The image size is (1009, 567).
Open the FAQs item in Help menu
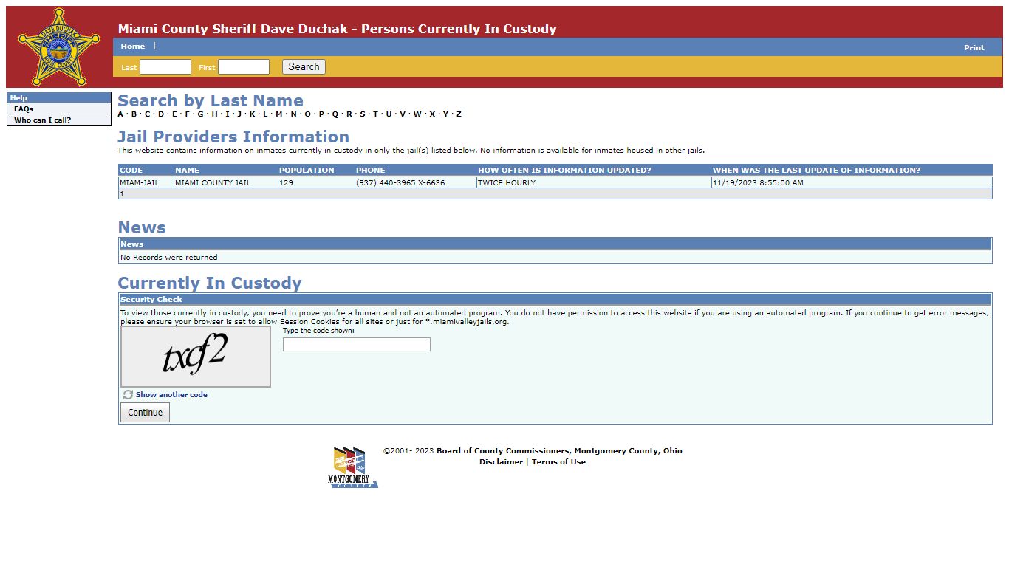[24, 109]
